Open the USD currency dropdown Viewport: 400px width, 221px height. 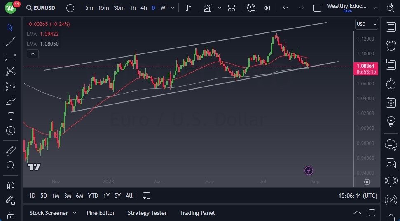(366, 24)
